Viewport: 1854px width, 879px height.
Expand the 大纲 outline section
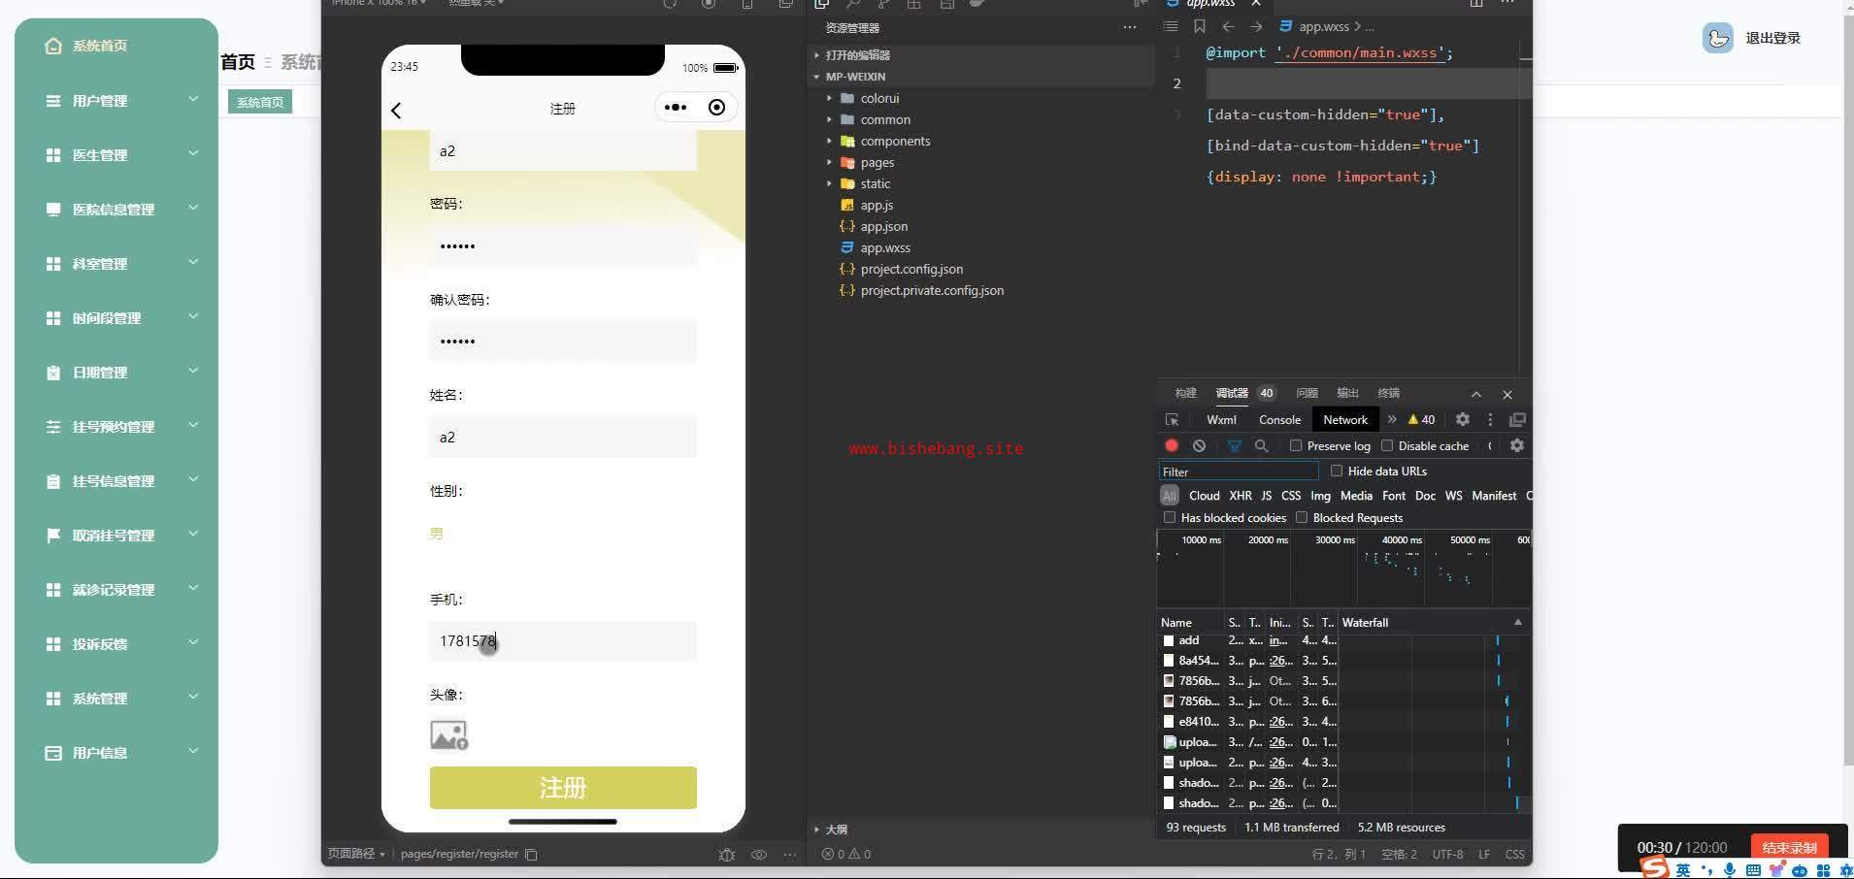click(835, 830)
